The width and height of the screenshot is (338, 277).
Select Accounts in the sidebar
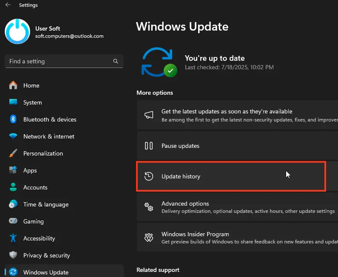coord(35,187)
